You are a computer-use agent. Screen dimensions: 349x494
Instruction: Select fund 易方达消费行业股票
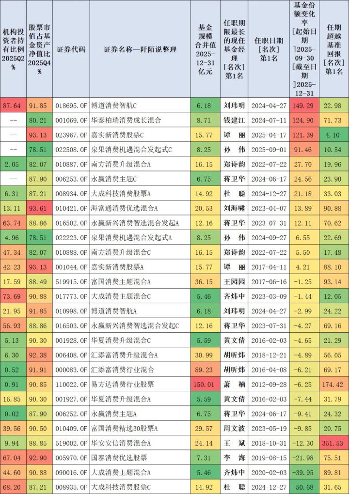coord(123,385)
